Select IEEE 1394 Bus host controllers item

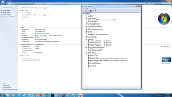pyautogui.click(x=95, y=26)
